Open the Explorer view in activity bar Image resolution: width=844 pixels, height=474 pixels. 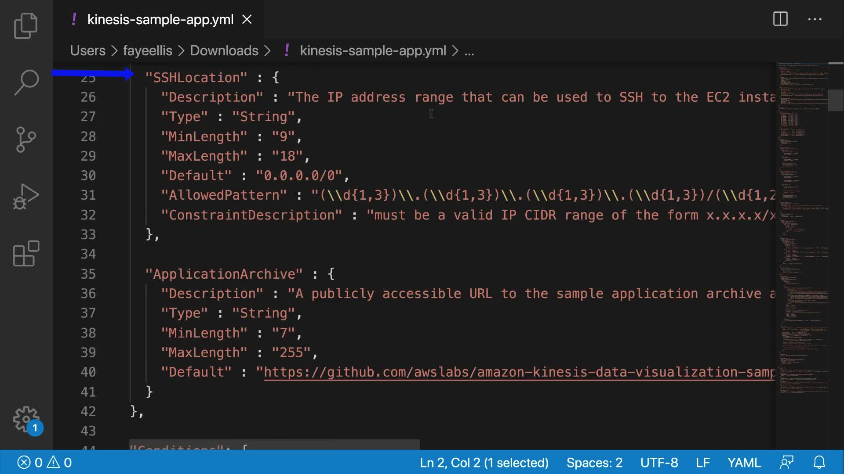point(26,26)
